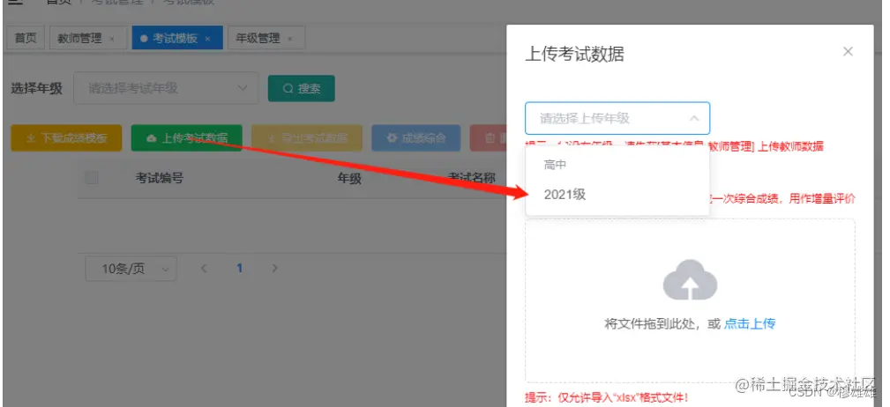Click the 搜索 search button

302,88
